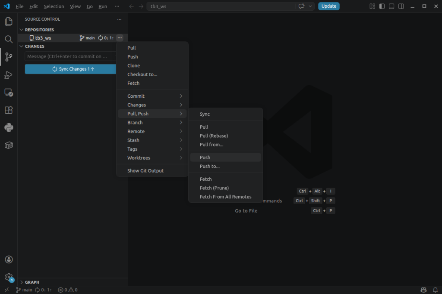
Task: Click the Sync Changes 1 button
Action: click(x=70, y=69)
